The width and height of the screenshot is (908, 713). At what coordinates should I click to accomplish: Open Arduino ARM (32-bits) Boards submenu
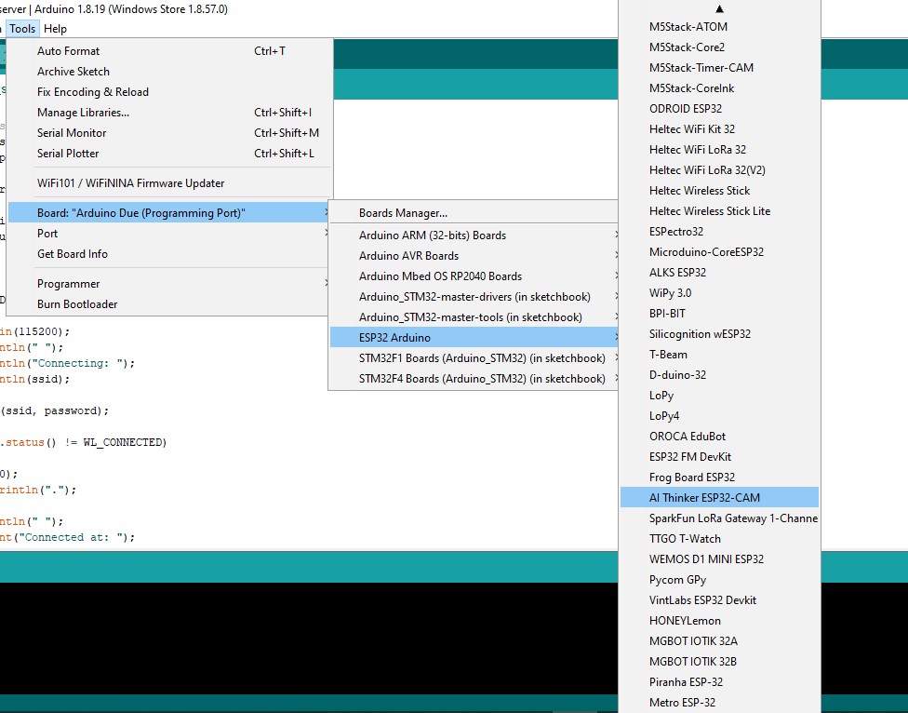pyautogui.click(x=474, y=235)
